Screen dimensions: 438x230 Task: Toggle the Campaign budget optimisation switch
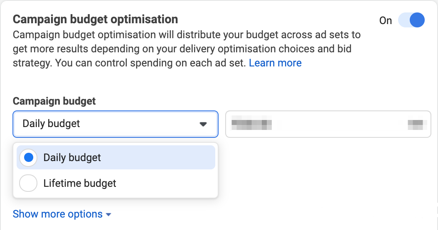point(411,20)
